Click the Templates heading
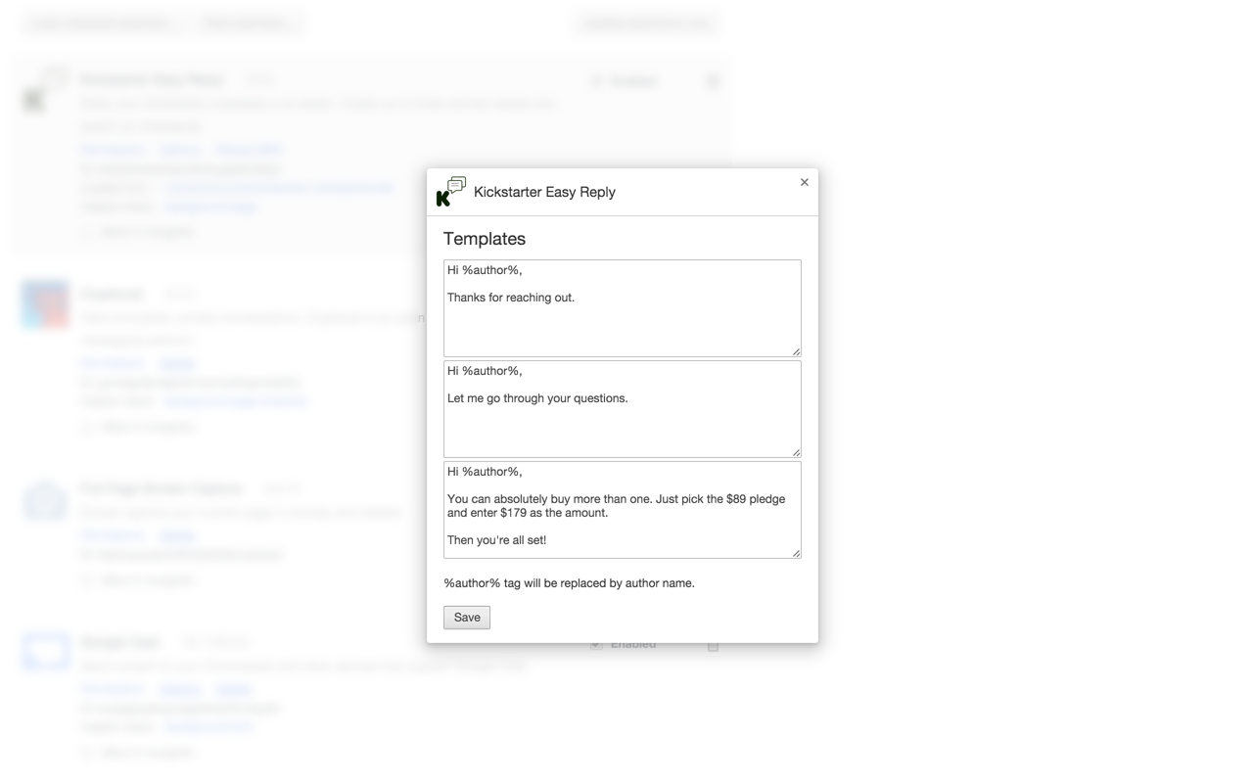 click(485, 239)
